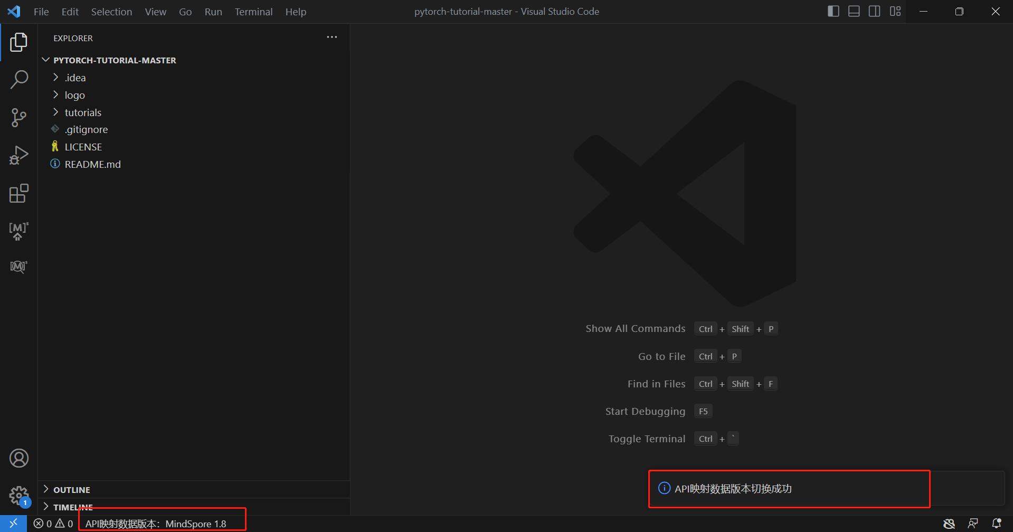Open the Run menu
The width and height of the screenshot is (1013, 532).
coord(213,12)
